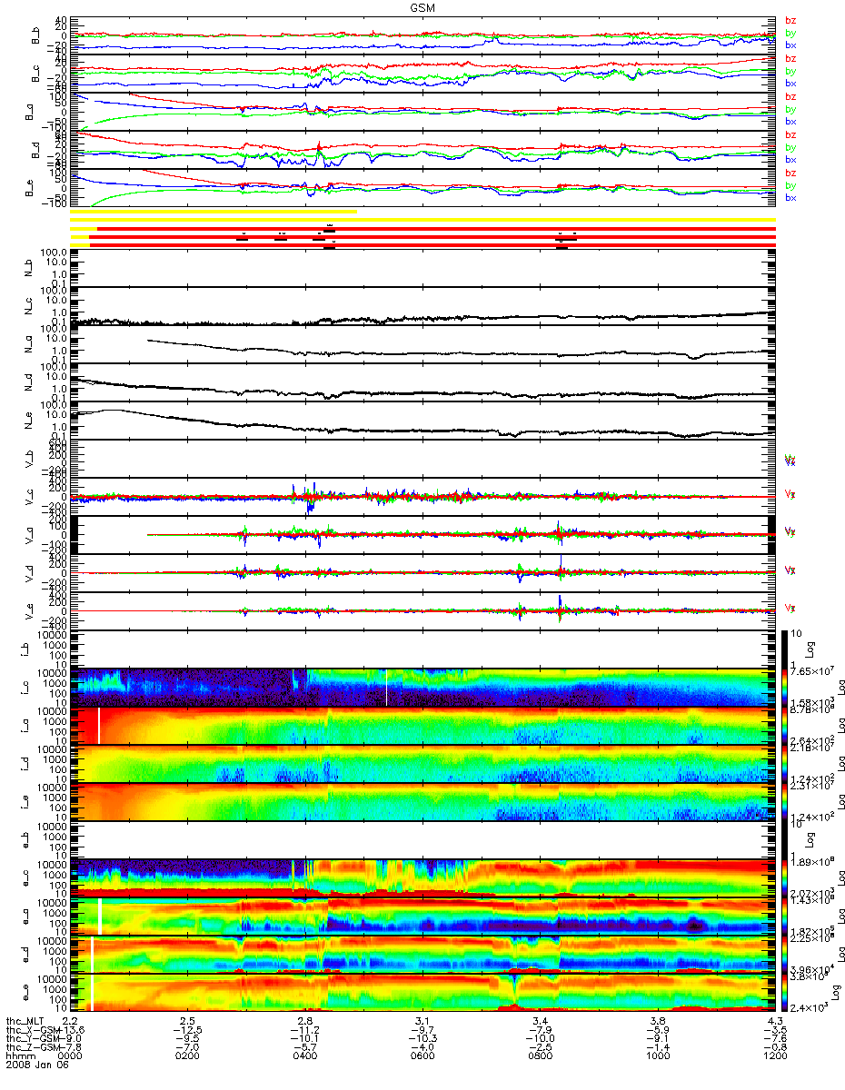
Task: Click the 1200 time tick label
Action: [775, 1055]
